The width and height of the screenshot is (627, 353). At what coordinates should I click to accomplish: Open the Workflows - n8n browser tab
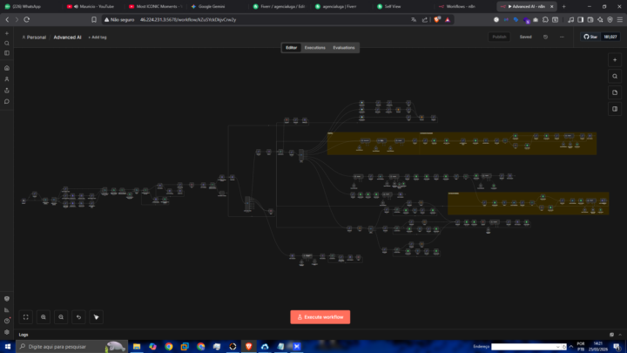click(461, 6)
